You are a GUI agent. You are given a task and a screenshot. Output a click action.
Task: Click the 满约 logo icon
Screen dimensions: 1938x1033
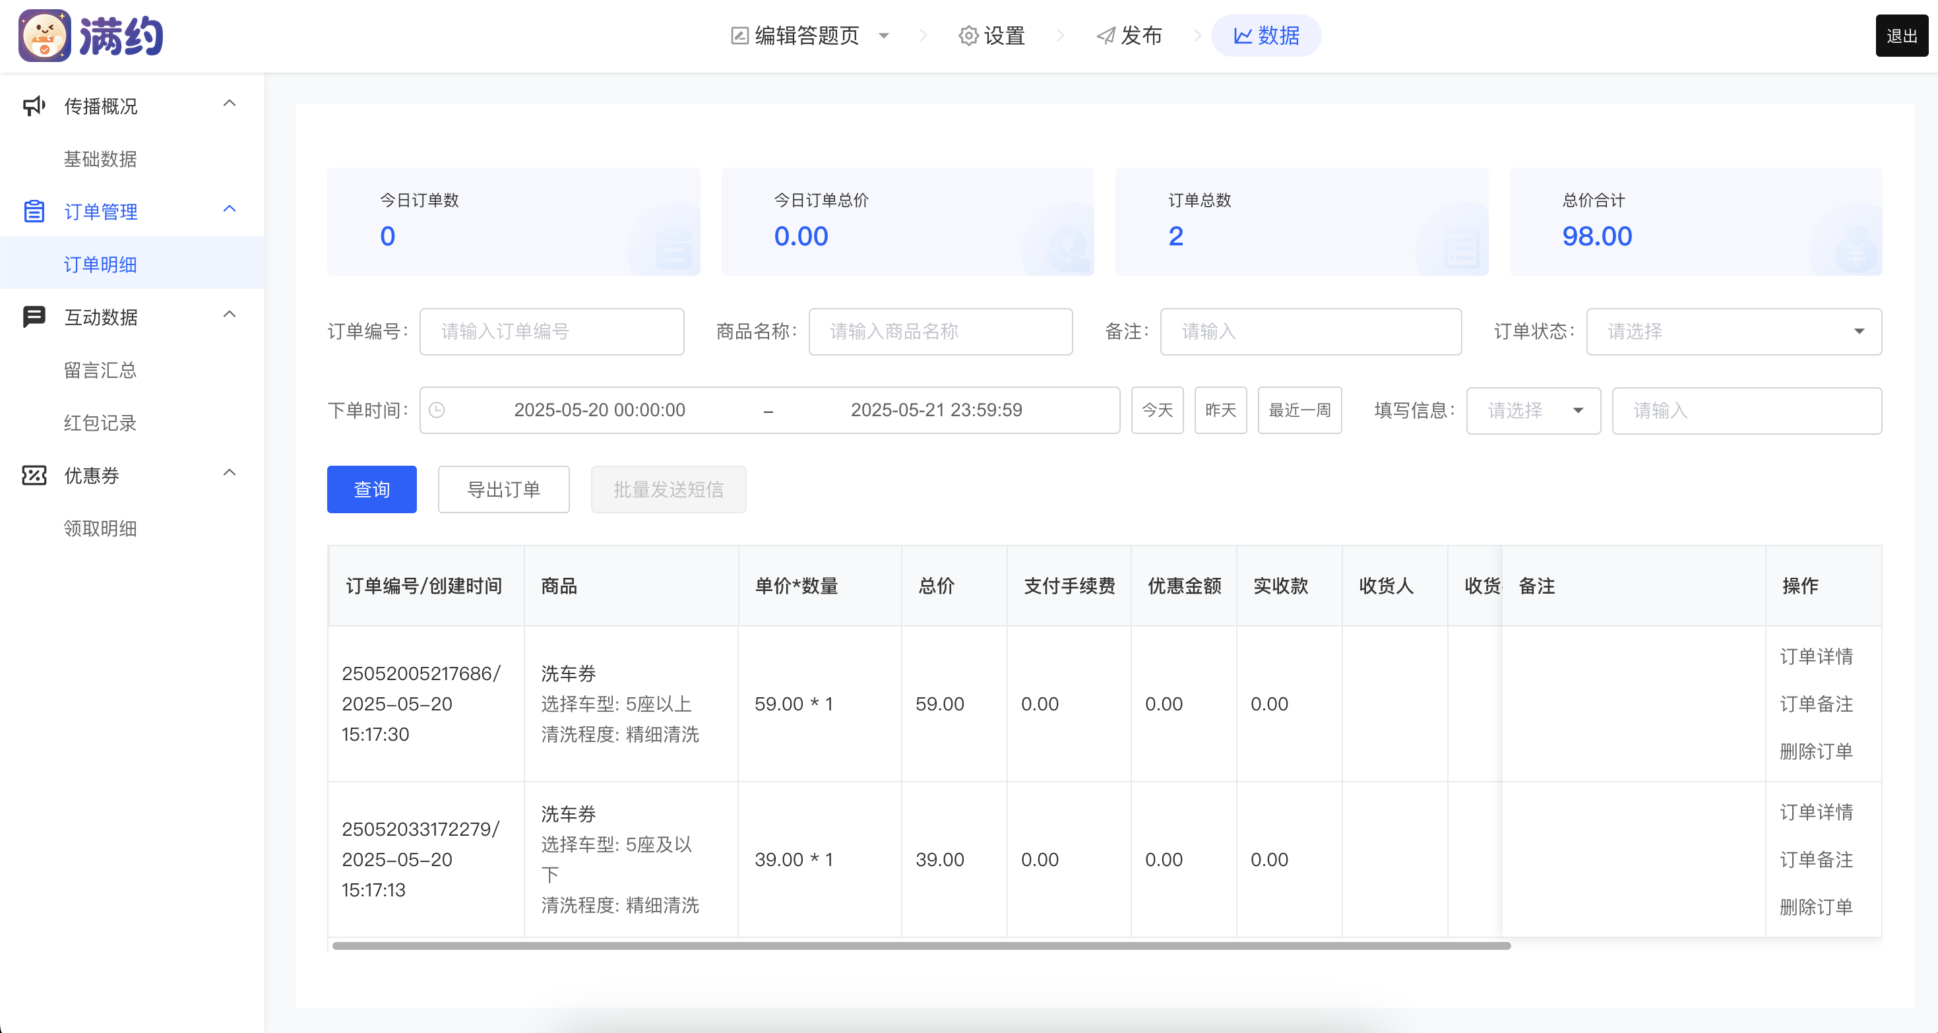tap(44, 36)
